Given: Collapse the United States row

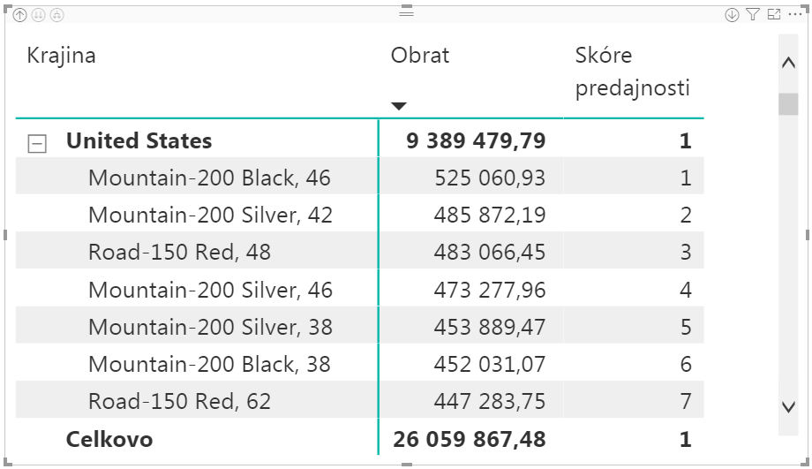Looking at the screenshot, I should pos(37,143).
